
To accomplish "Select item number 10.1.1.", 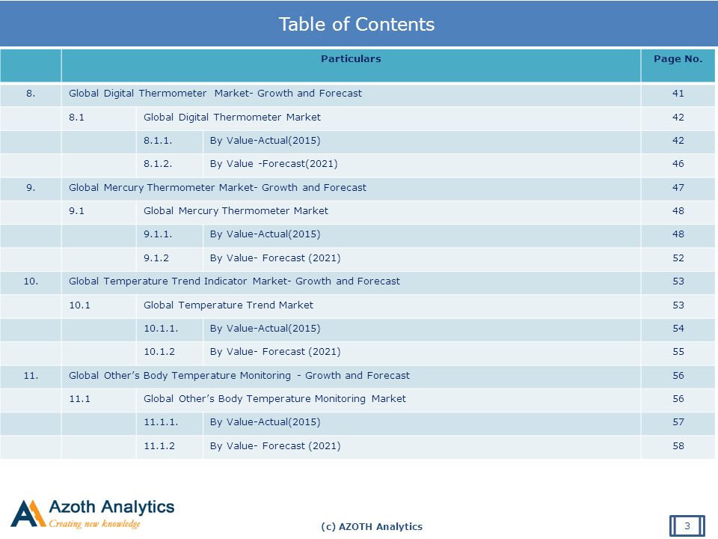I will click(161, 329).
